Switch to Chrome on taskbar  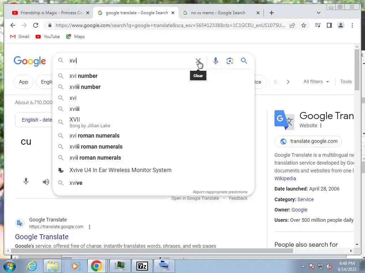96,266
